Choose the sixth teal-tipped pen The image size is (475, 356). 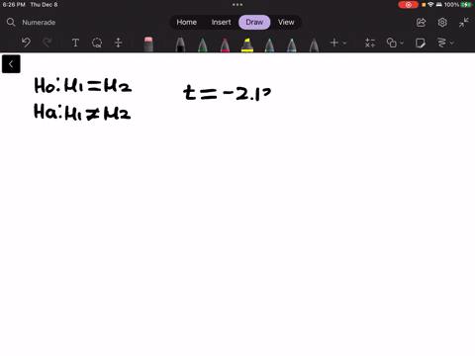pos(292,44)
